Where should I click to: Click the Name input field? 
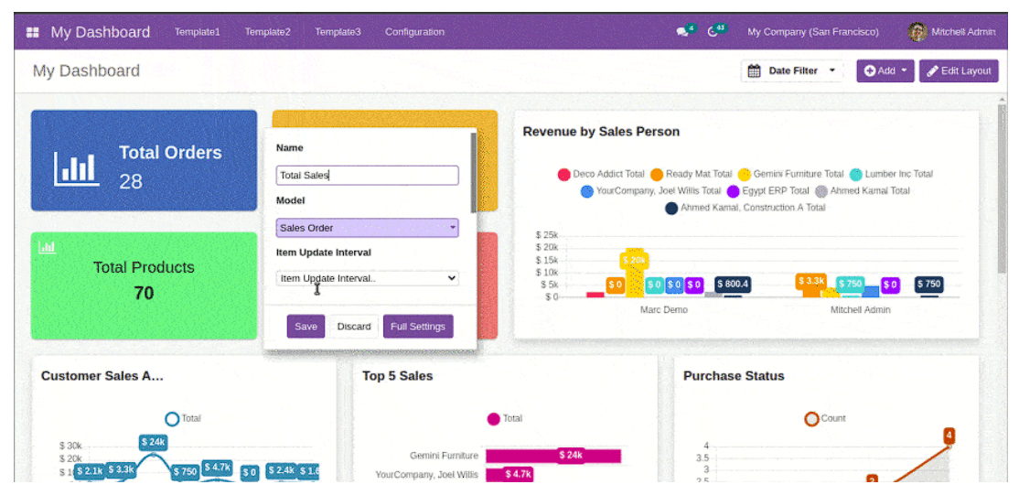tap(367, 176)
